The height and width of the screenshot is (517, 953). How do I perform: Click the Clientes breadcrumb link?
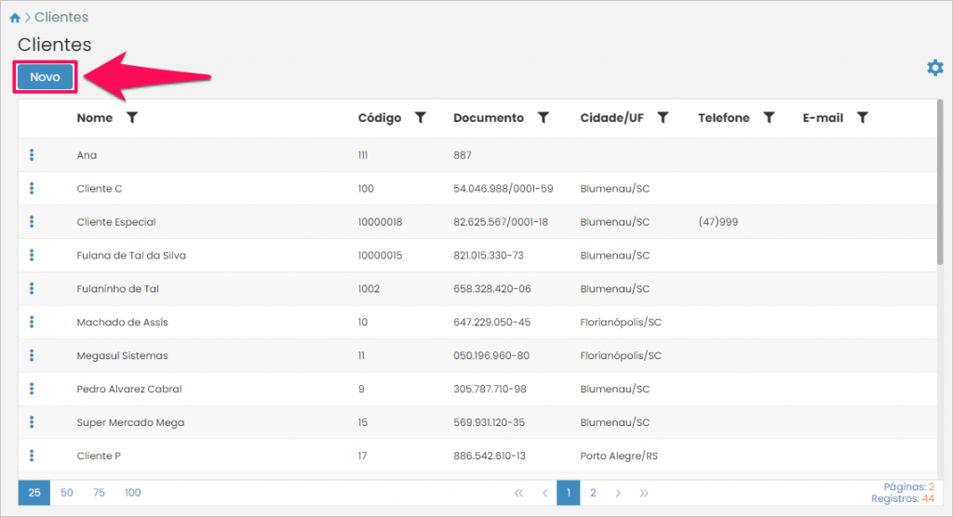tap(61, 18)
